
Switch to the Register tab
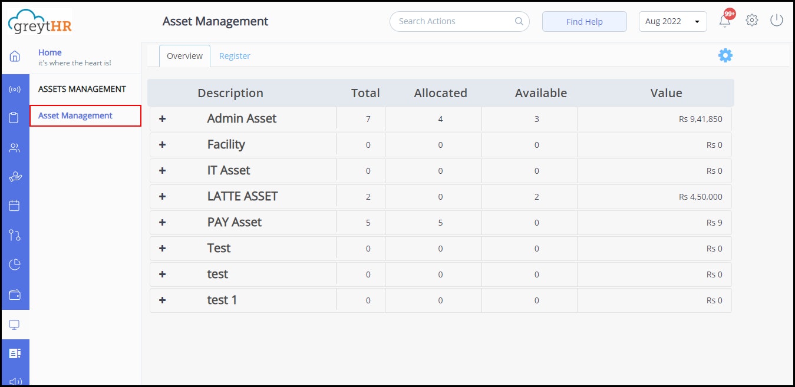click(x=235, y=55)
